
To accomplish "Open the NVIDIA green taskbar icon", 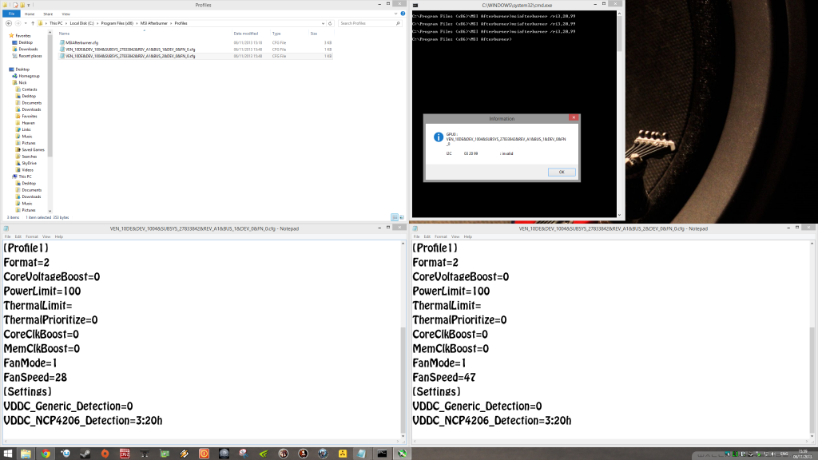I will click(264, 454).
